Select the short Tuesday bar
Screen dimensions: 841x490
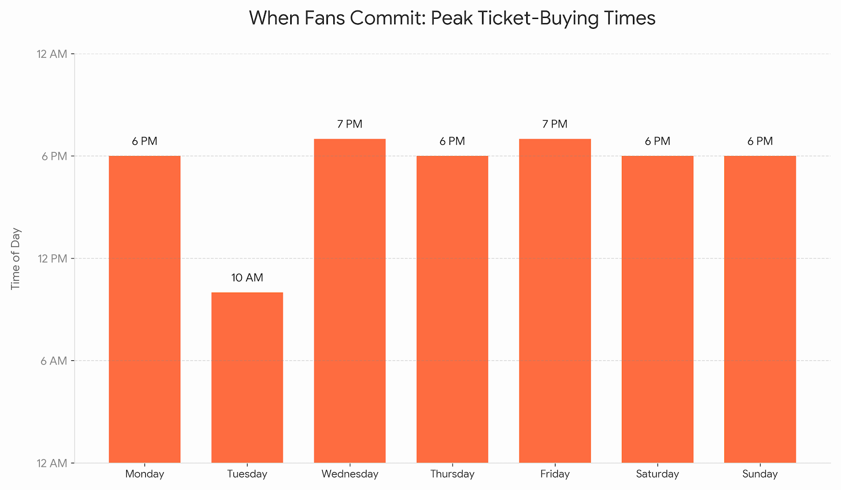pos(247,377)
